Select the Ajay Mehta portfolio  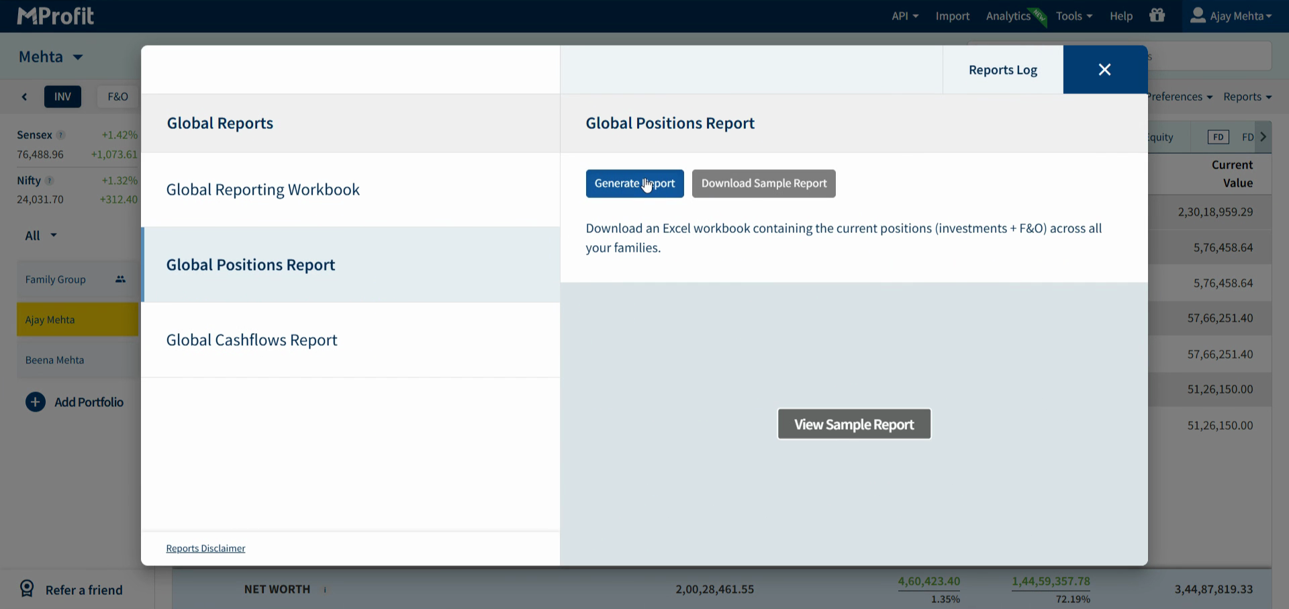[x=77, y=320]
